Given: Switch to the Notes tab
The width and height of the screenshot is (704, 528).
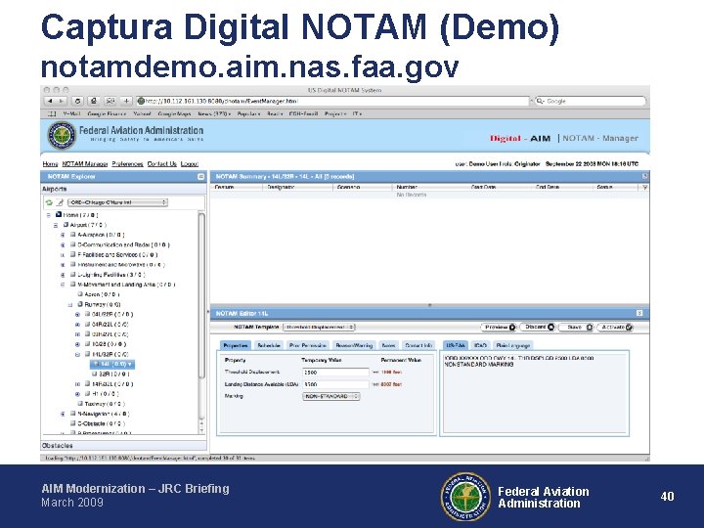Looking at the screenshot, I should point(388,345).
